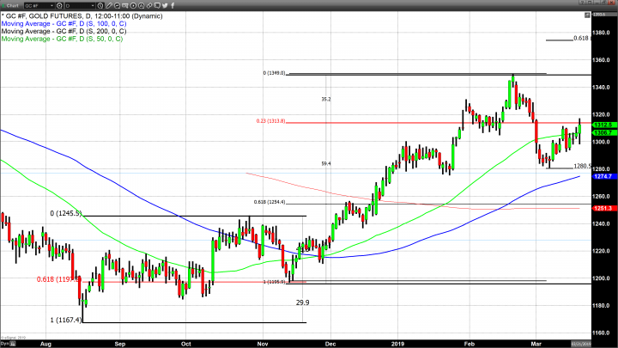The image size is (618, 348).
Task: Click the red 0.23 (1313.8) Fibonacci line
Action: point(386,123)
